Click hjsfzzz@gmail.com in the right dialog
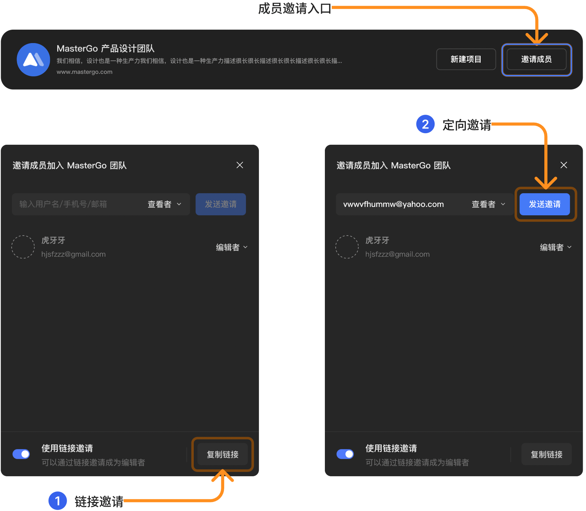 coord(397,254)
